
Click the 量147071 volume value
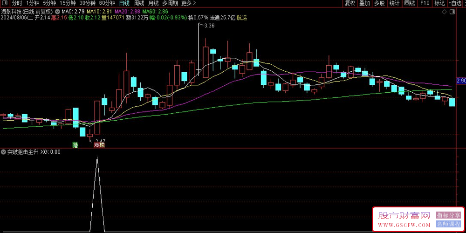click(113, 18)
